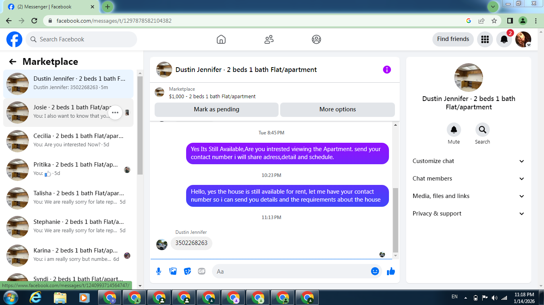The height and width of the screenshot is (305, 544).
Task: Click the share page icon in address bar
Action: point(481,21)
